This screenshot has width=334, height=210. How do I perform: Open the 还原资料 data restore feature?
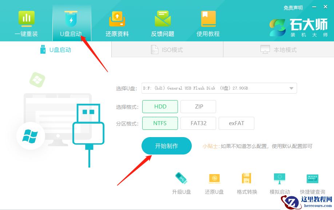click(x=117, y=22)
